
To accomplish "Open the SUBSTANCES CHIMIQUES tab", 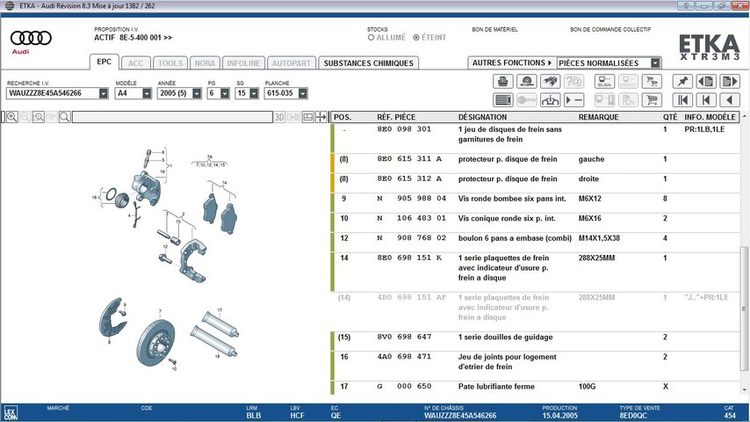I will (x=368, y=62).
